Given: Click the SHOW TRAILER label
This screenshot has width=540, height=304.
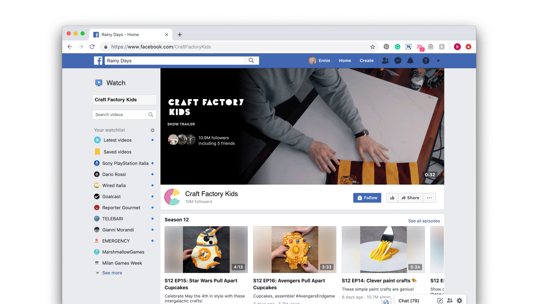Looking at the screenshot, I should 181,124.
